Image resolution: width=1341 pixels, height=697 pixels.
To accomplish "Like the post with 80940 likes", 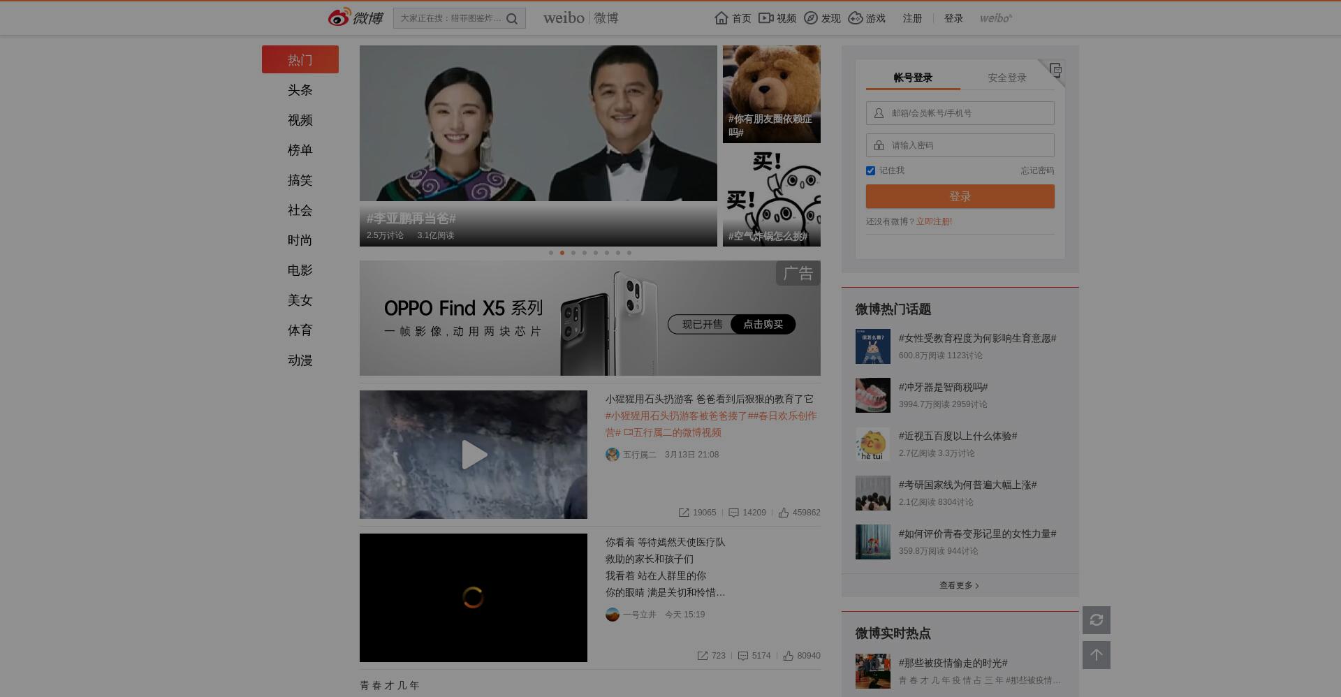I will [x=789, y=656].
